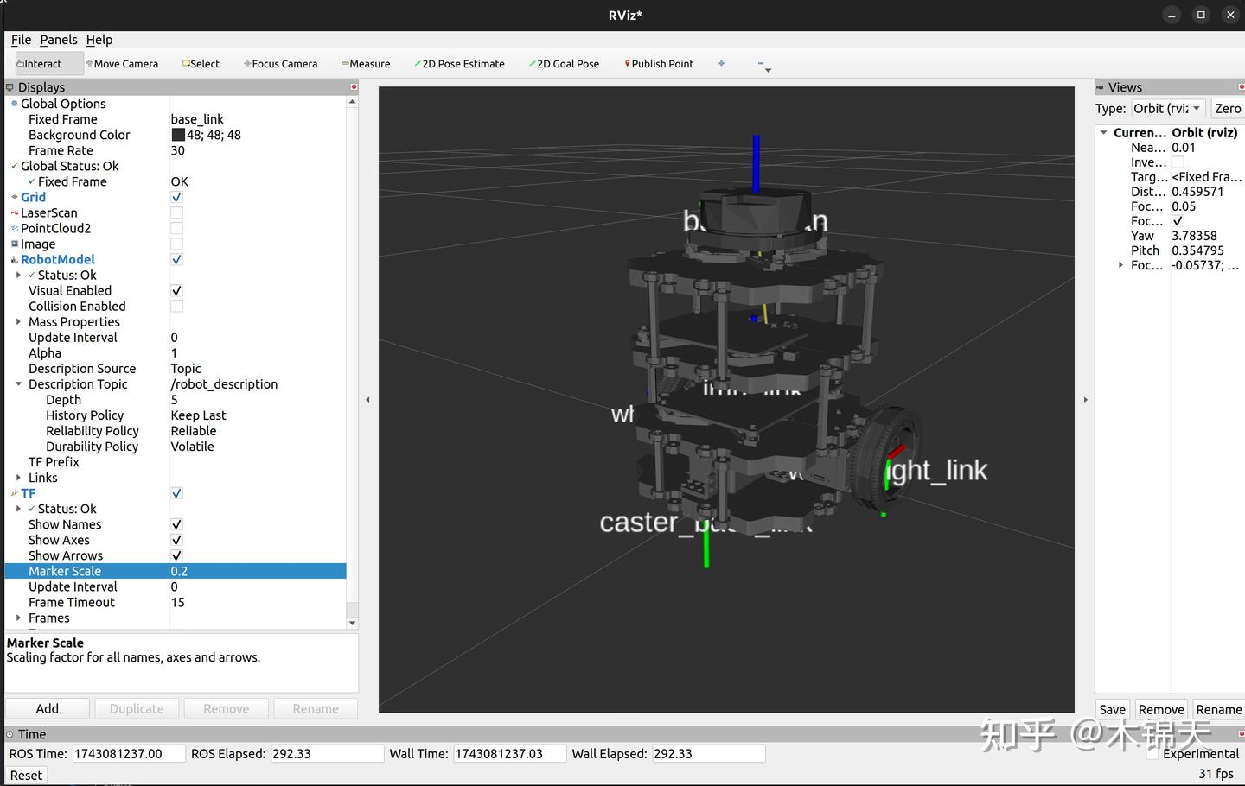Choose the 2D Pose Estimate tool
Screen dimensions: 1245x786
tap(459, 64)
